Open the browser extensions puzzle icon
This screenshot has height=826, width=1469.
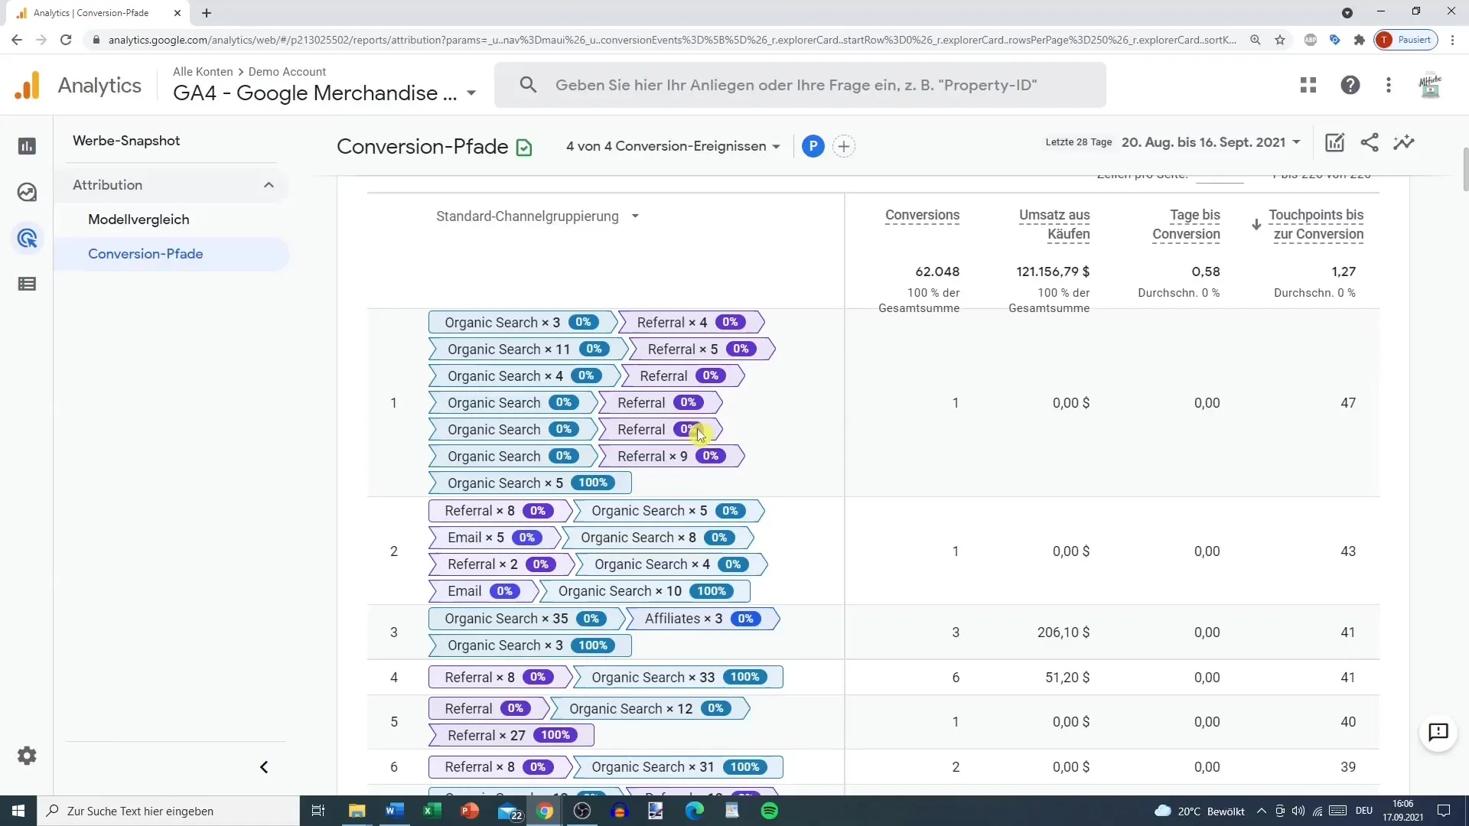(x=1360, y=40)
